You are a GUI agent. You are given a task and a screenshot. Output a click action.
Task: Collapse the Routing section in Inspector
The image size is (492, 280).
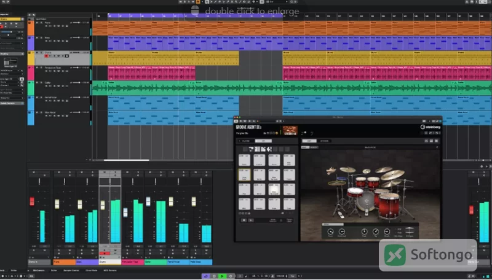[x=12, y=54]
